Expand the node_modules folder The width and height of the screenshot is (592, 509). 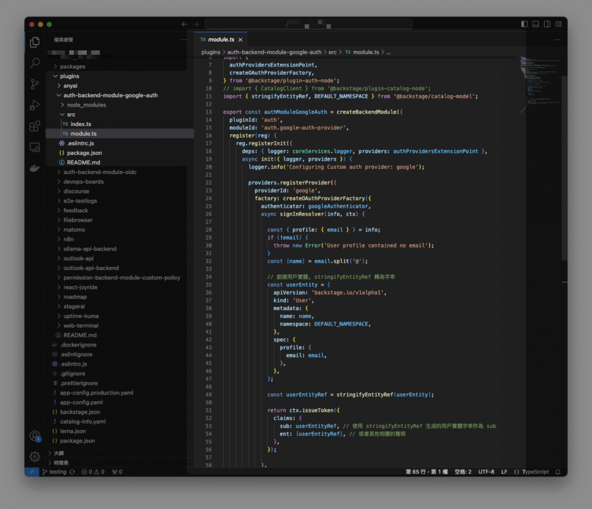[120, 105]
